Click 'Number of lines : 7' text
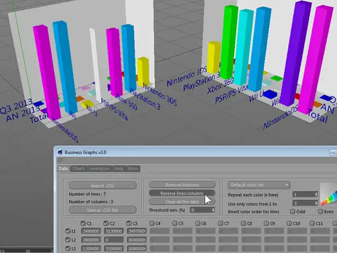 pos(87,194)
